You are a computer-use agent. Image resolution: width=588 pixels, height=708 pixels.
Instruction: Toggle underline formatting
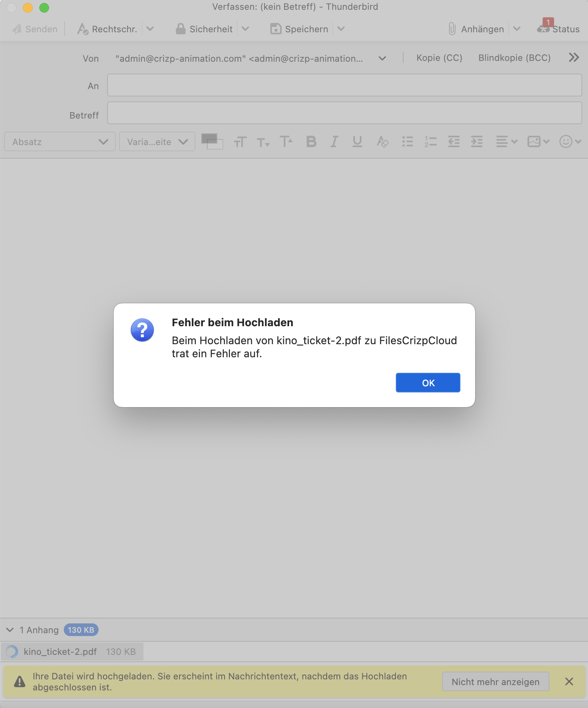357,142
